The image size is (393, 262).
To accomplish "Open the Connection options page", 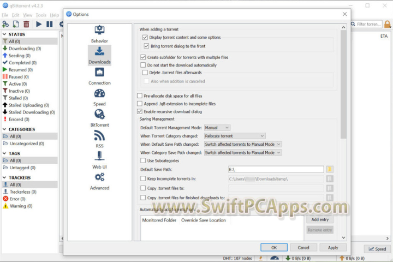I will [x=99, y=76].
